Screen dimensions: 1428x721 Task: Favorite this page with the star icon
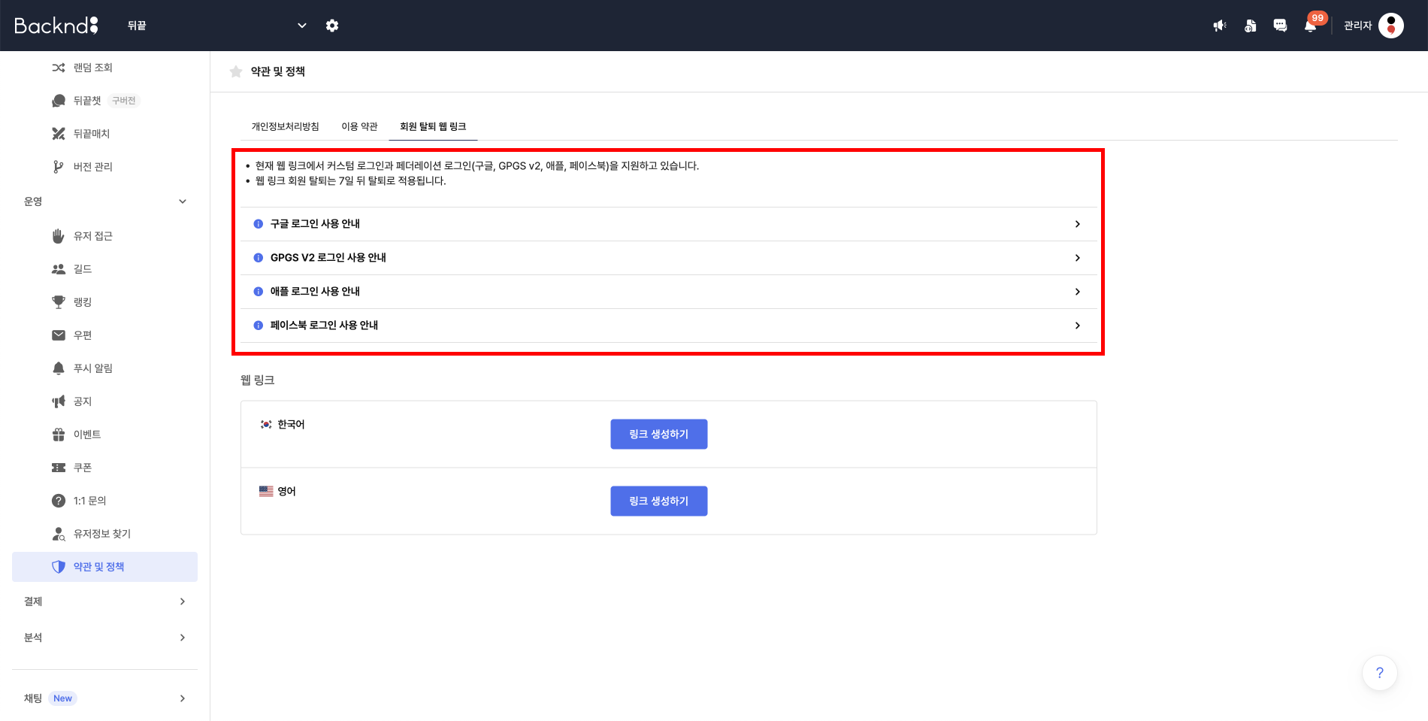point(236,71)
